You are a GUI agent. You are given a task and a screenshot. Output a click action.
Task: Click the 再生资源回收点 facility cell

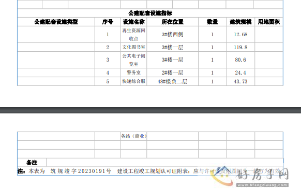133,34
